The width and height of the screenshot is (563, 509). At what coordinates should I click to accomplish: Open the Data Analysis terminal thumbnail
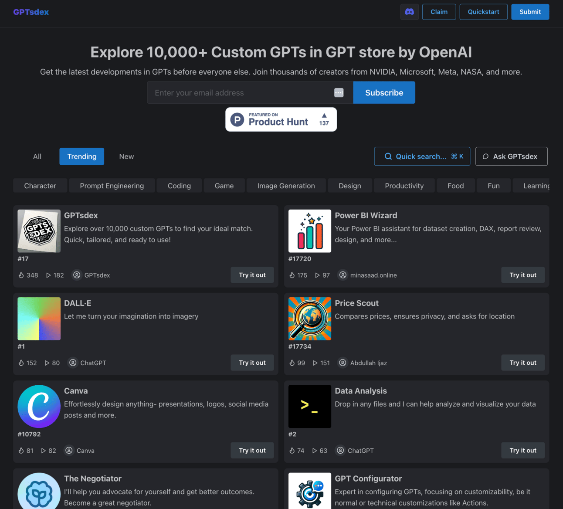click(x=310, y=406)
